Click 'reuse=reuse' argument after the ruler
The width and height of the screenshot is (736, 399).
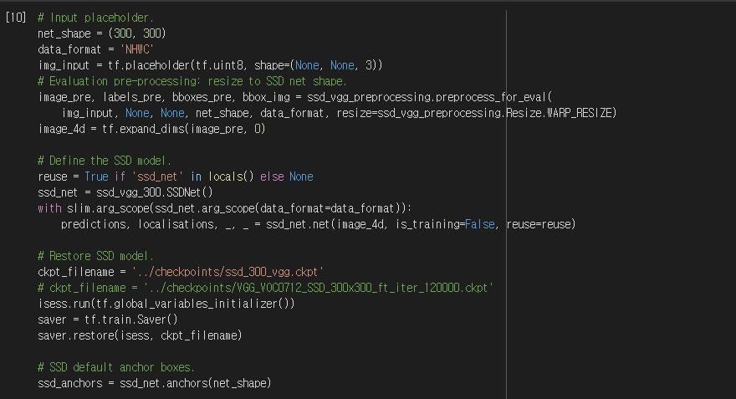pos(539,224)
